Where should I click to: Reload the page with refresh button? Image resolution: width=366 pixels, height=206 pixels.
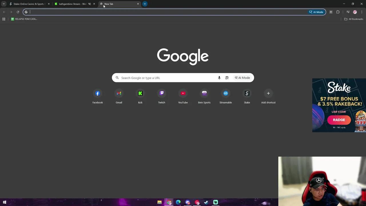coord(18,12)
